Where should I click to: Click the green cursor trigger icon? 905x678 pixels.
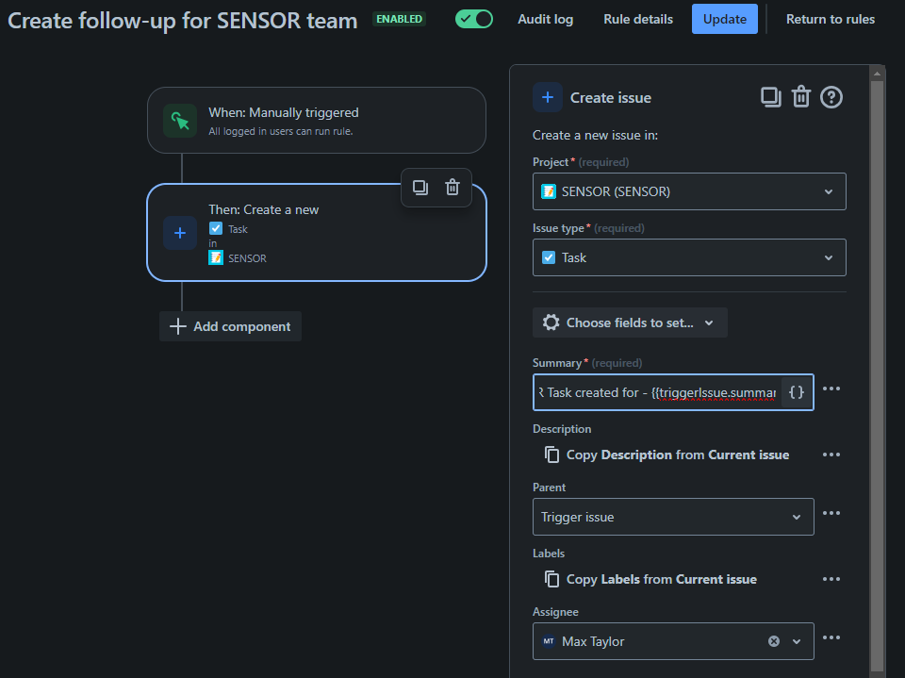[x=180, y=121]
